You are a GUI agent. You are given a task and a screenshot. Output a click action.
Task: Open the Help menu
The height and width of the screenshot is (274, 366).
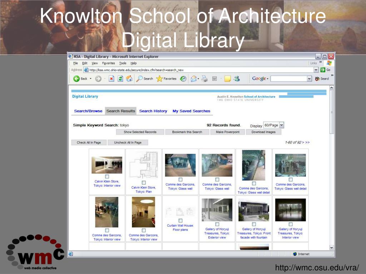point(134,63)
